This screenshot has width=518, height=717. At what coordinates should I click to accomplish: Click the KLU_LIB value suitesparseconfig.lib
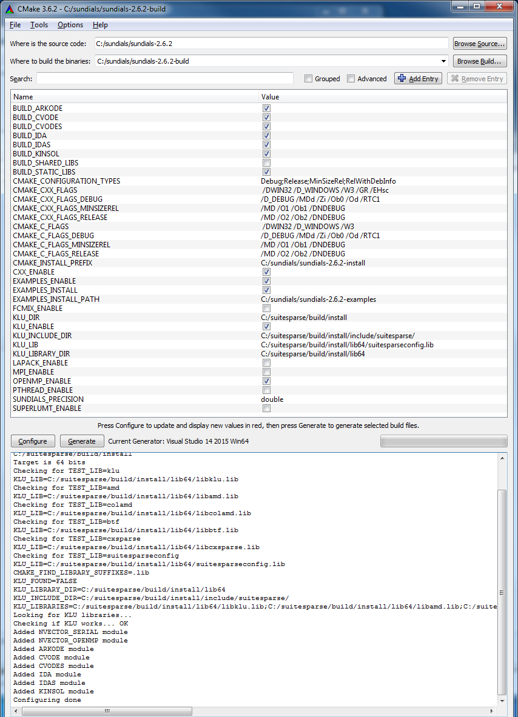[348, 345]
